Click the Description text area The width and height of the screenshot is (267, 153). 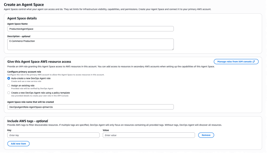tap(90, 44)
